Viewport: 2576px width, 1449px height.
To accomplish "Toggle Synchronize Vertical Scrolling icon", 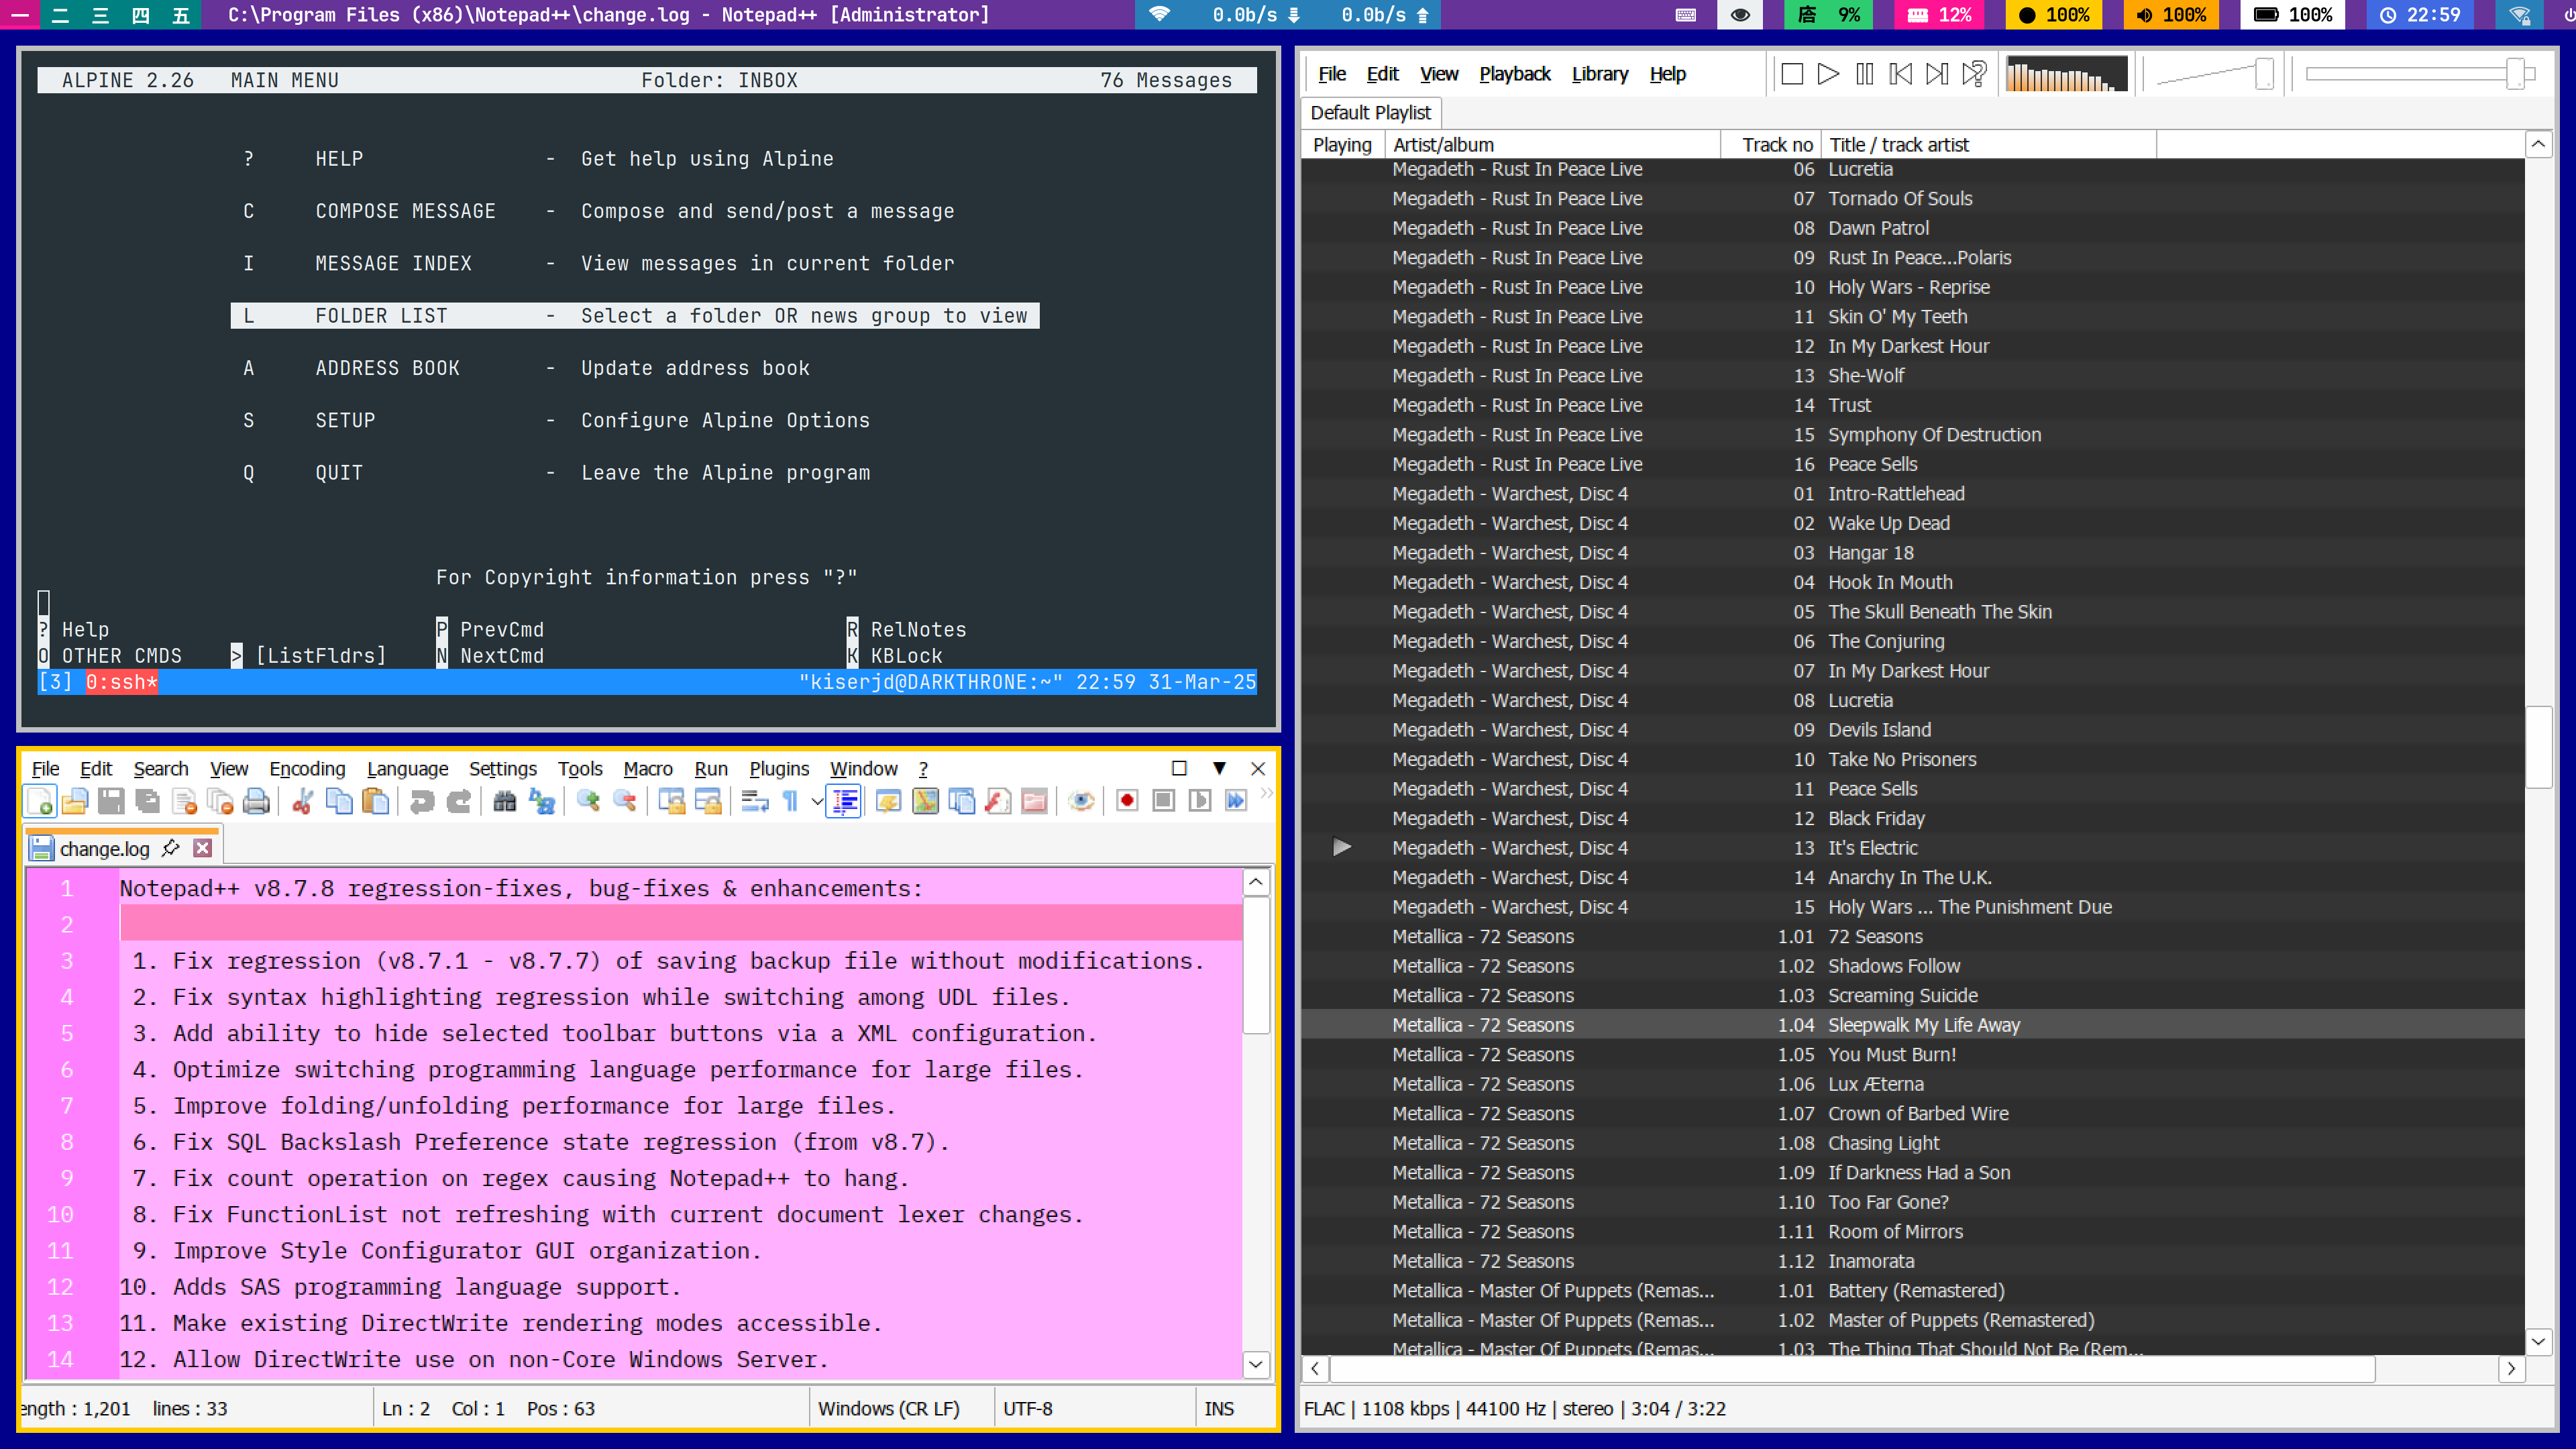I will coord(671,801).
